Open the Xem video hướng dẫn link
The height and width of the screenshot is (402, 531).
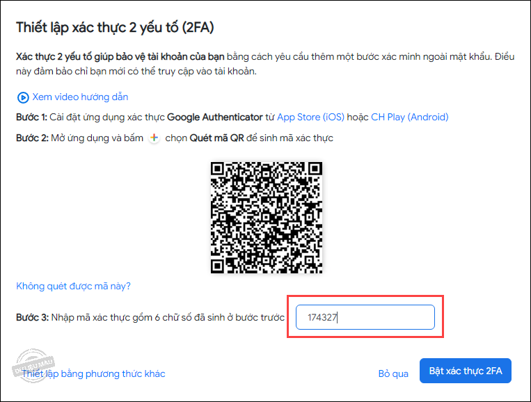(x=80, y=97)
